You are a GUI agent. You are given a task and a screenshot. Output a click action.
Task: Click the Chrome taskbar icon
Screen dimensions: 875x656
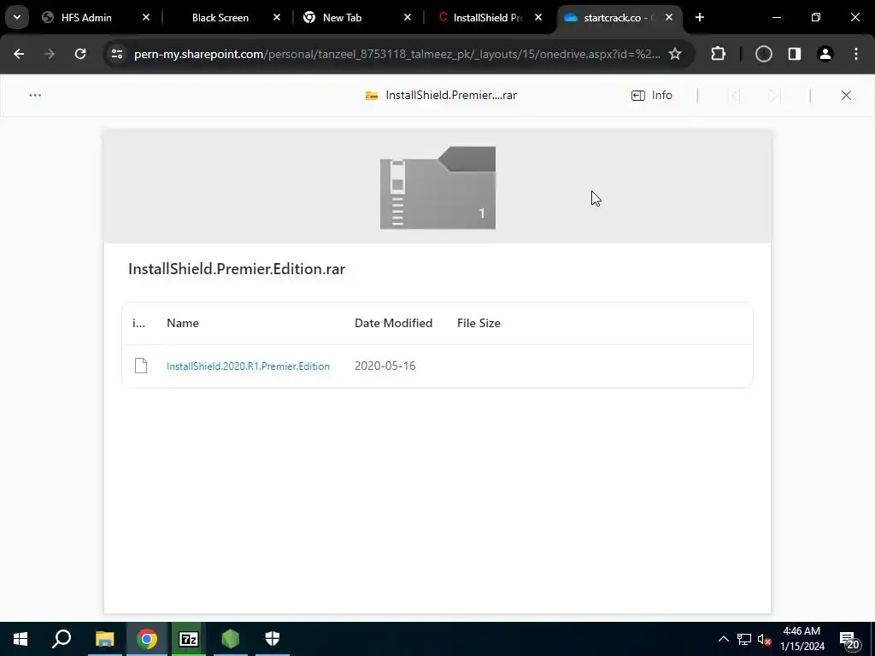click(x=146, y=639)
